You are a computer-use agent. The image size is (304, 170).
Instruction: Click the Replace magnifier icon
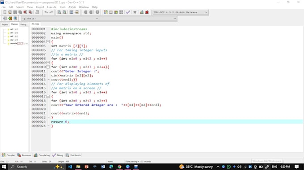64,12
